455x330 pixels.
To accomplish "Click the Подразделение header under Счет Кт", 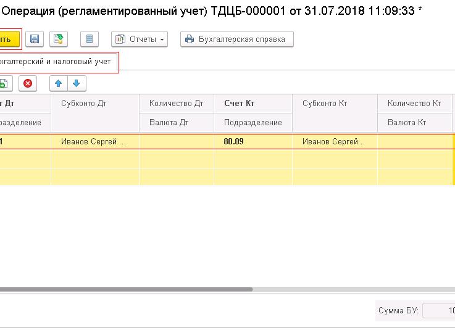I will (x=253, y=123).
